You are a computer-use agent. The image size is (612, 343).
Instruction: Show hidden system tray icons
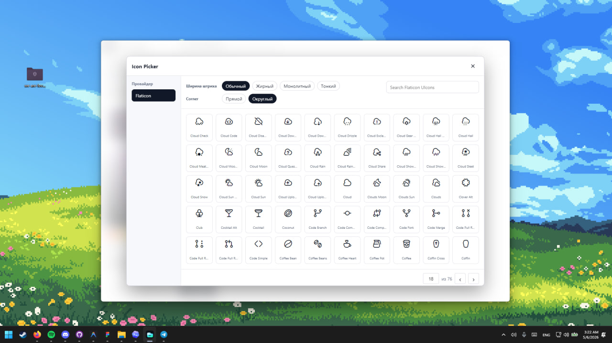click(x=503, y=334)
